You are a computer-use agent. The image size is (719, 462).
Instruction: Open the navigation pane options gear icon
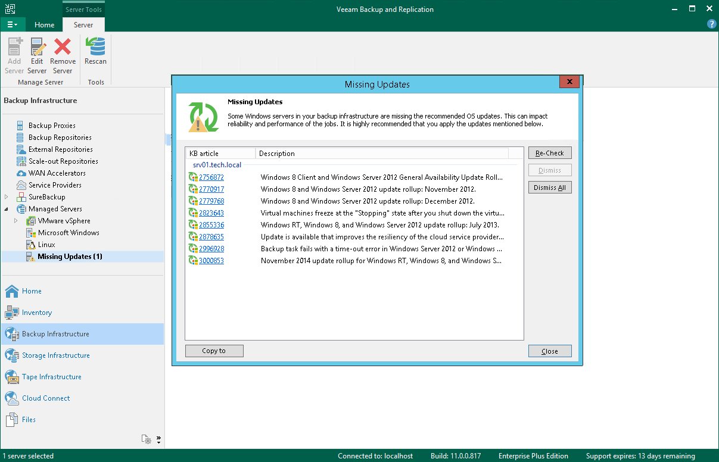coord(147,439)
